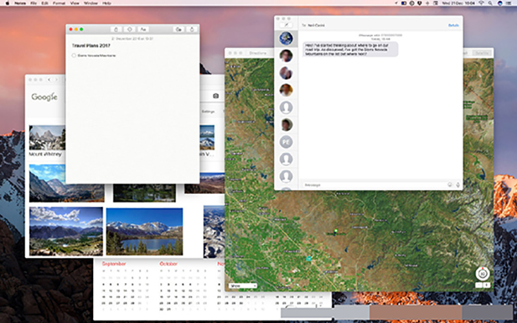This screenshot has width=517, height=323.
Task: Open the Help menu
Action: 107,3
